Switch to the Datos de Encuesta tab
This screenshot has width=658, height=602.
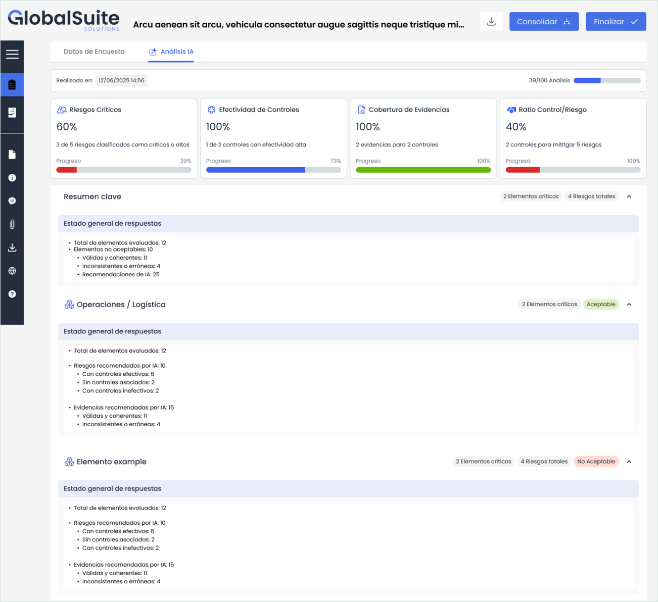point(94,52)
